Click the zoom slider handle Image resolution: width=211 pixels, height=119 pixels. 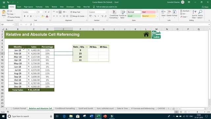(197, 112)
